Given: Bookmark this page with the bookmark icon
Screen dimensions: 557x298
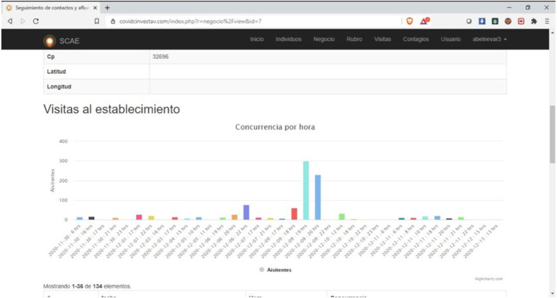Looking at the screenshot, I should pyautogui.click(x=96, y=22).
